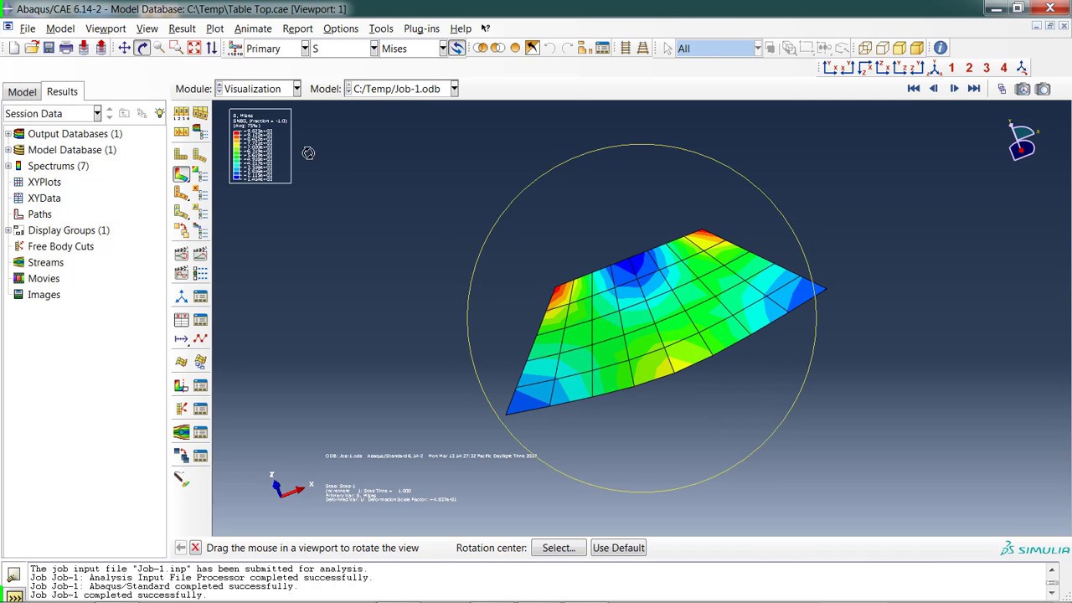1072x603 pixels.
Task: Toggle the filter lightbulb icon in Session Data
Action: [159, 113]
